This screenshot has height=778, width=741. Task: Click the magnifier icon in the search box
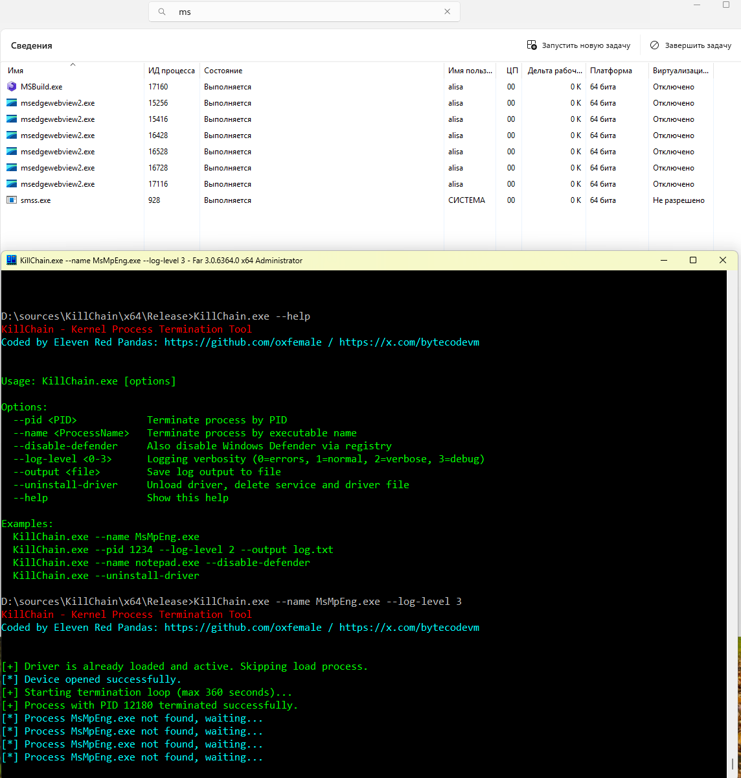(x=163, y=12)
